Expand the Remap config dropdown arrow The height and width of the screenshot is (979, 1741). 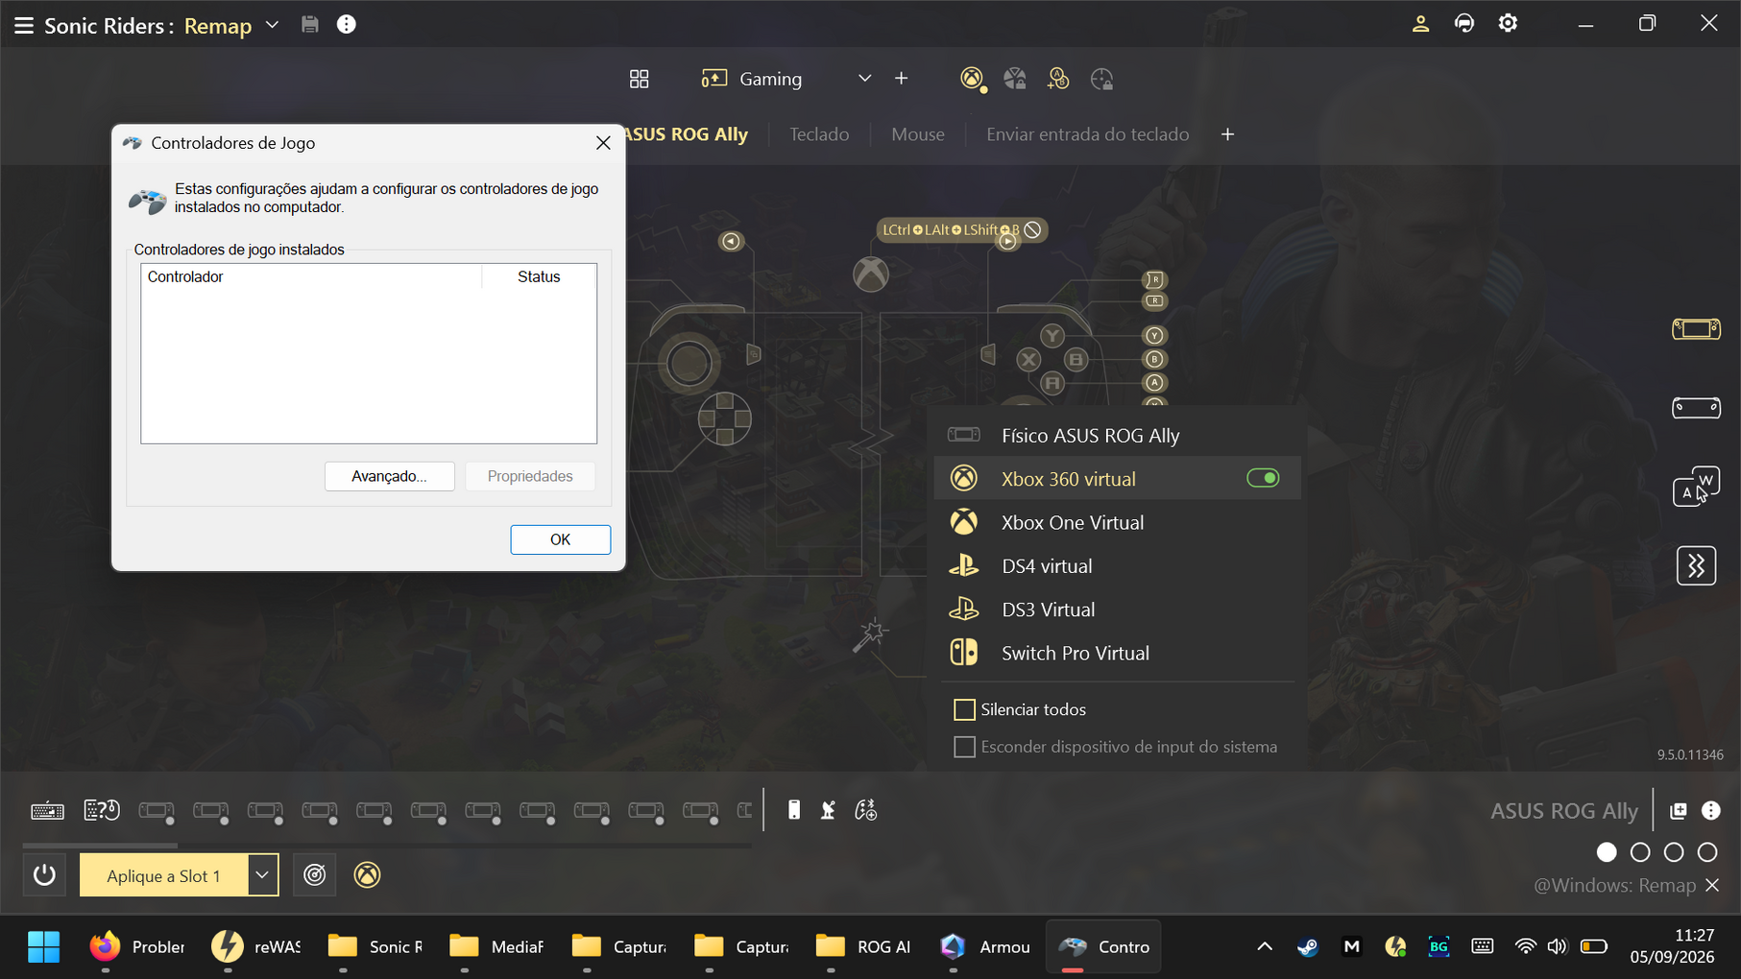[273, 25]
